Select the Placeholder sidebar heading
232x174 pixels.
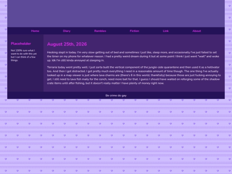[21, 43]
